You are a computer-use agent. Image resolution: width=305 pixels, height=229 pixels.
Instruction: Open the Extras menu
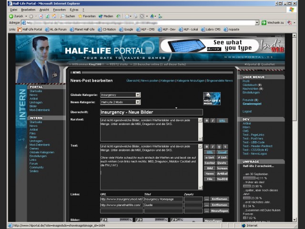[x=74, y=10]
